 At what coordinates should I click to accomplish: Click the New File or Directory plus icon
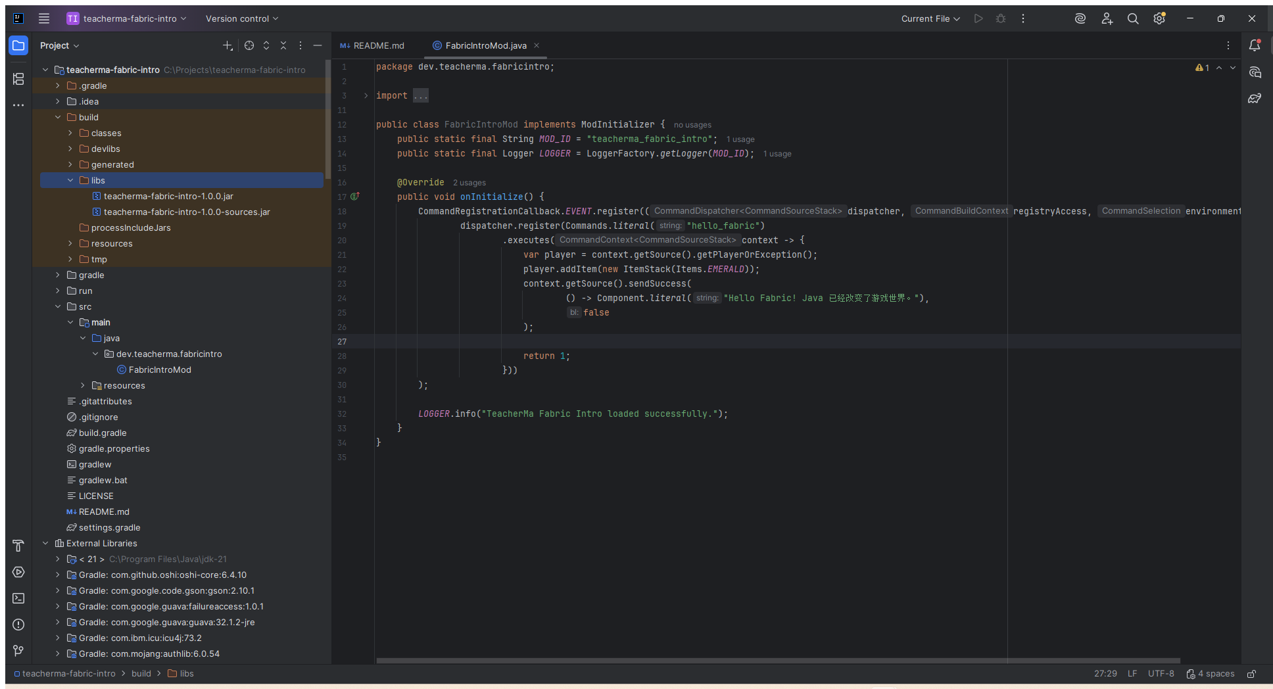[228, 45]
